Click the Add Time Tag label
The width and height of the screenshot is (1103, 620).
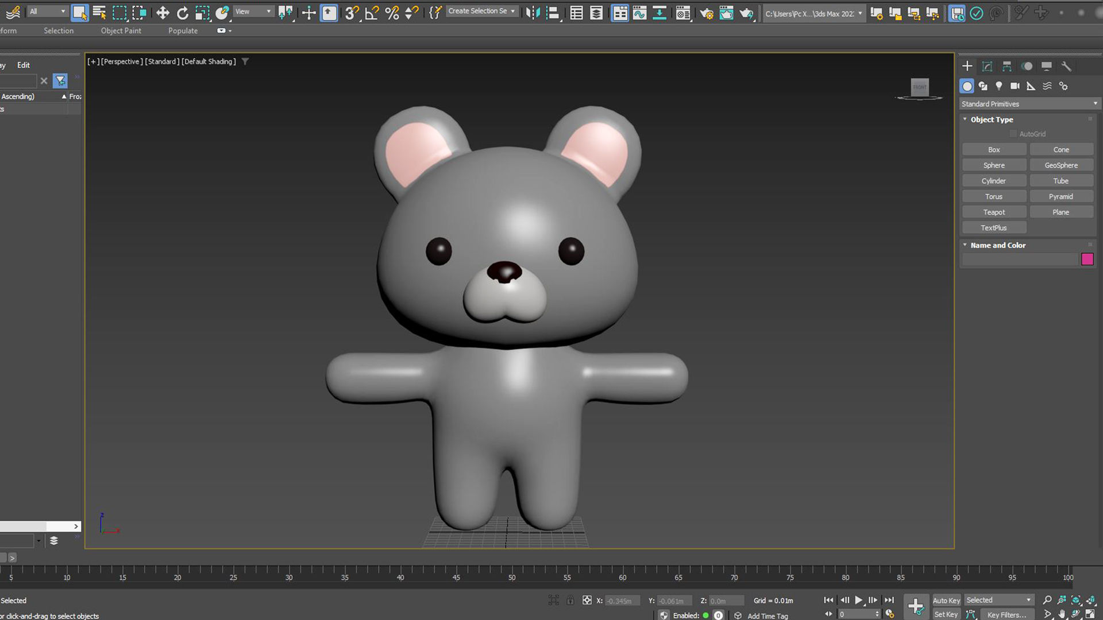click(768, 616)
